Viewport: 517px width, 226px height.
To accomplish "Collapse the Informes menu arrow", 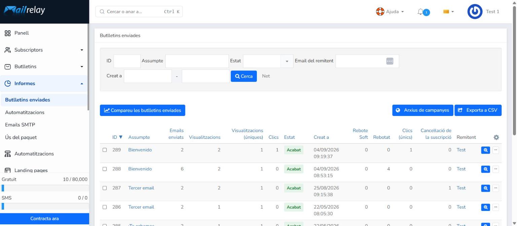I will (81, 83).
